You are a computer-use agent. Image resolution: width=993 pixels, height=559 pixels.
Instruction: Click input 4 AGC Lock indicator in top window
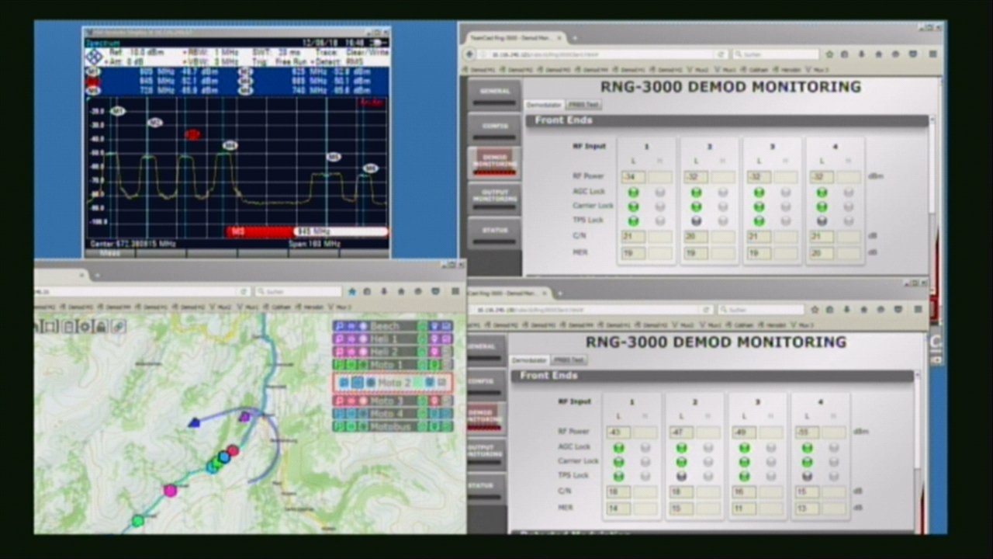click(822, 193)
